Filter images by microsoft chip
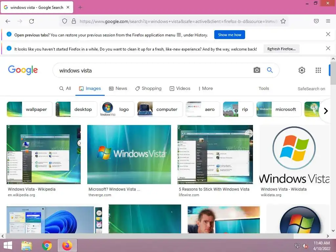Screen dimensions: 336x252 point(279,109)
